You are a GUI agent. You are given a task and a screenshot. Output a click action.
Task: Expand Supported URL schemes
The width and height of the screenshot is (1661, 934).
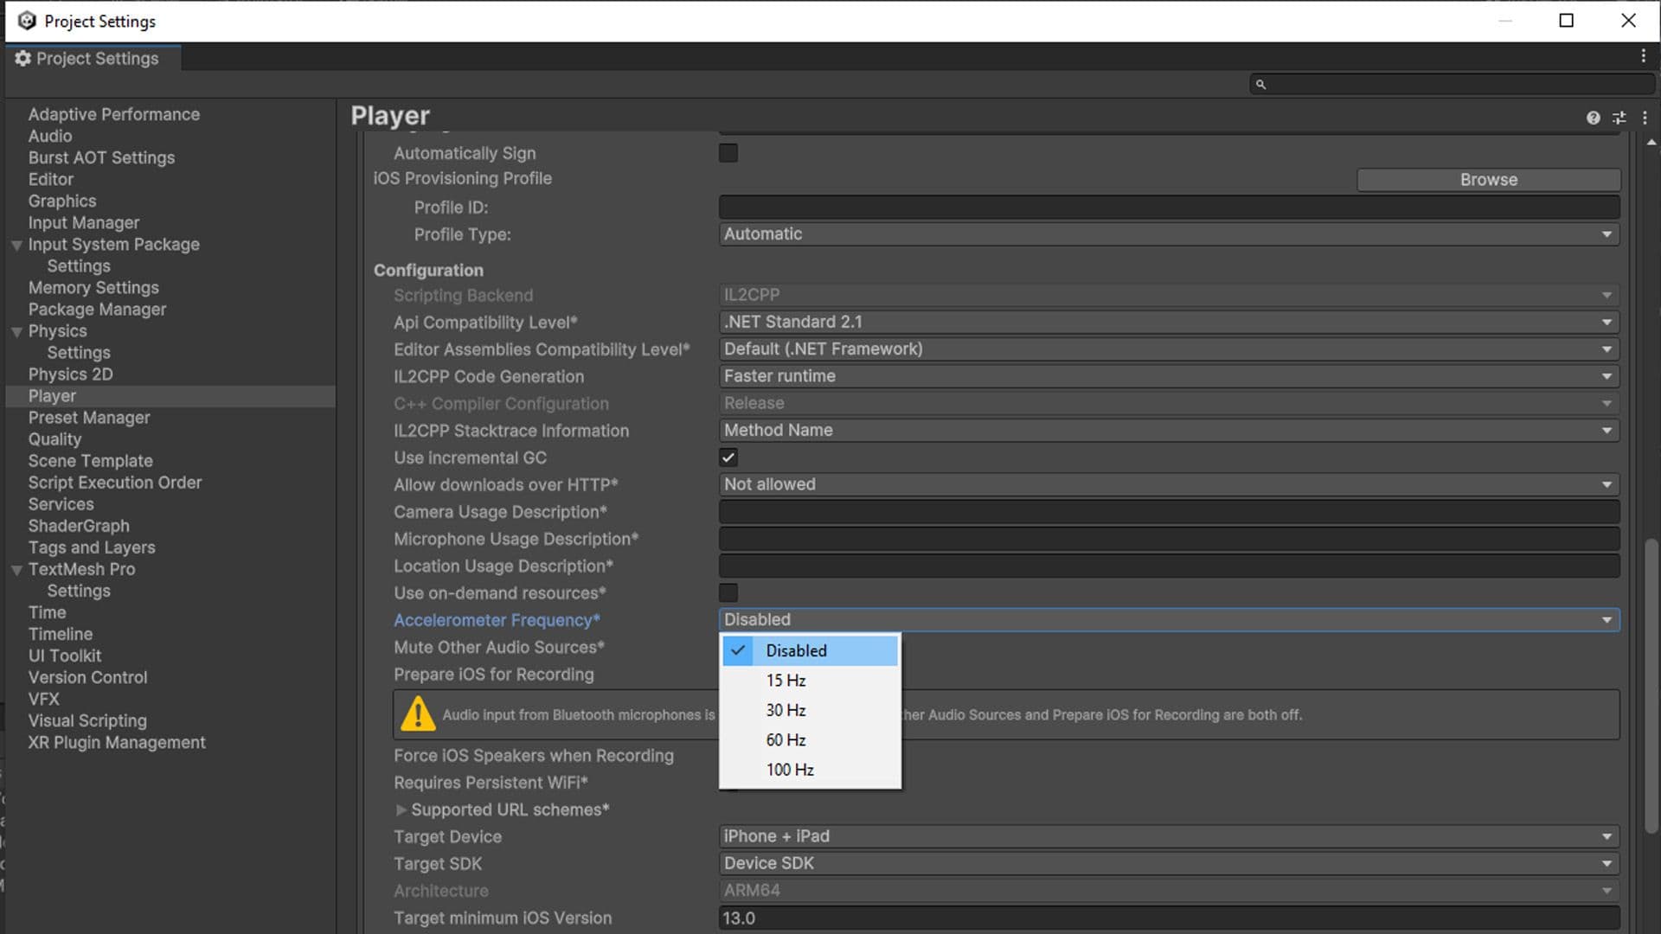click(x=402, y=809)
